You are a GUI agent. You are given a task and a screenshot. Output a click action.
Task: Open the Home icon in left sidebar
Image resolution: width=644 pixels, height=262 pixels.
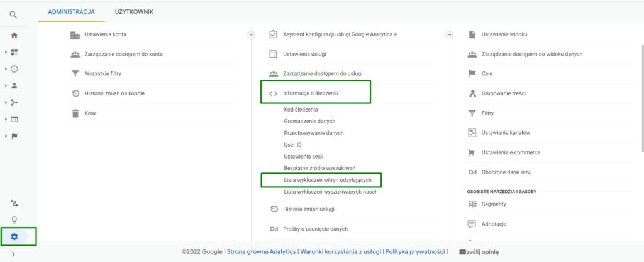click(14, 36)
